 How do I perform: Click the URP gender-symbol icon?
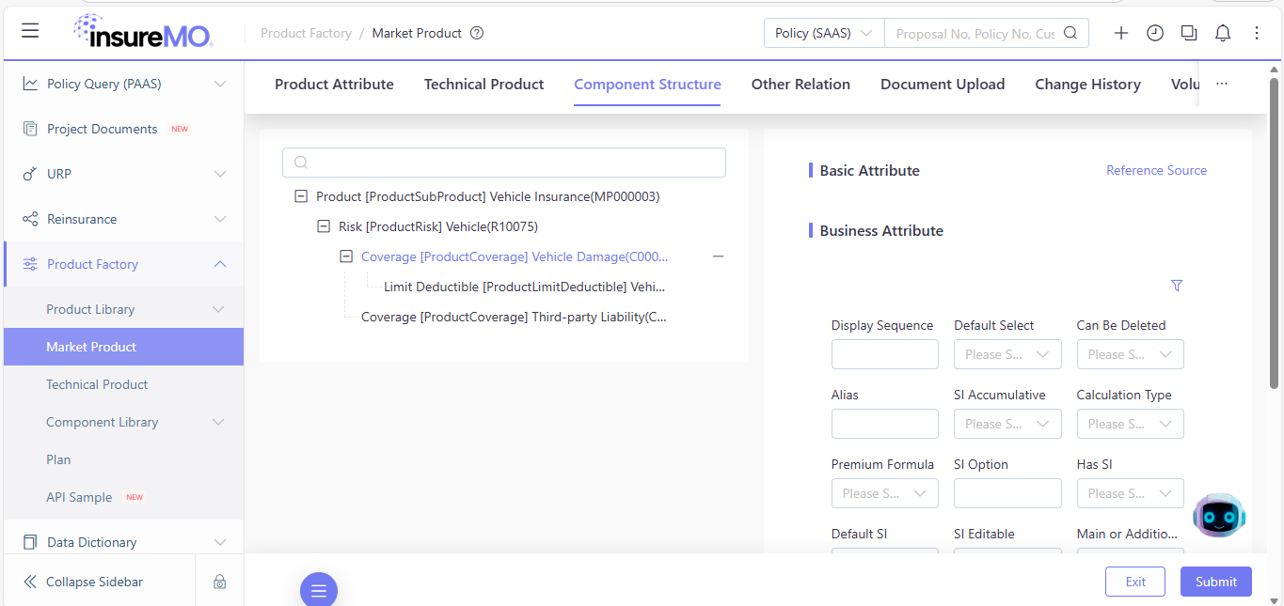[30, 174]
